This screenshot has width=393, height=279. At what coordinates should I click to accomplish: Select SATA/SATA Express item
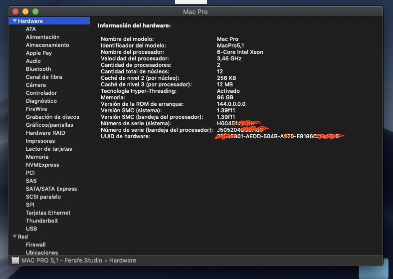pos(51,189)
